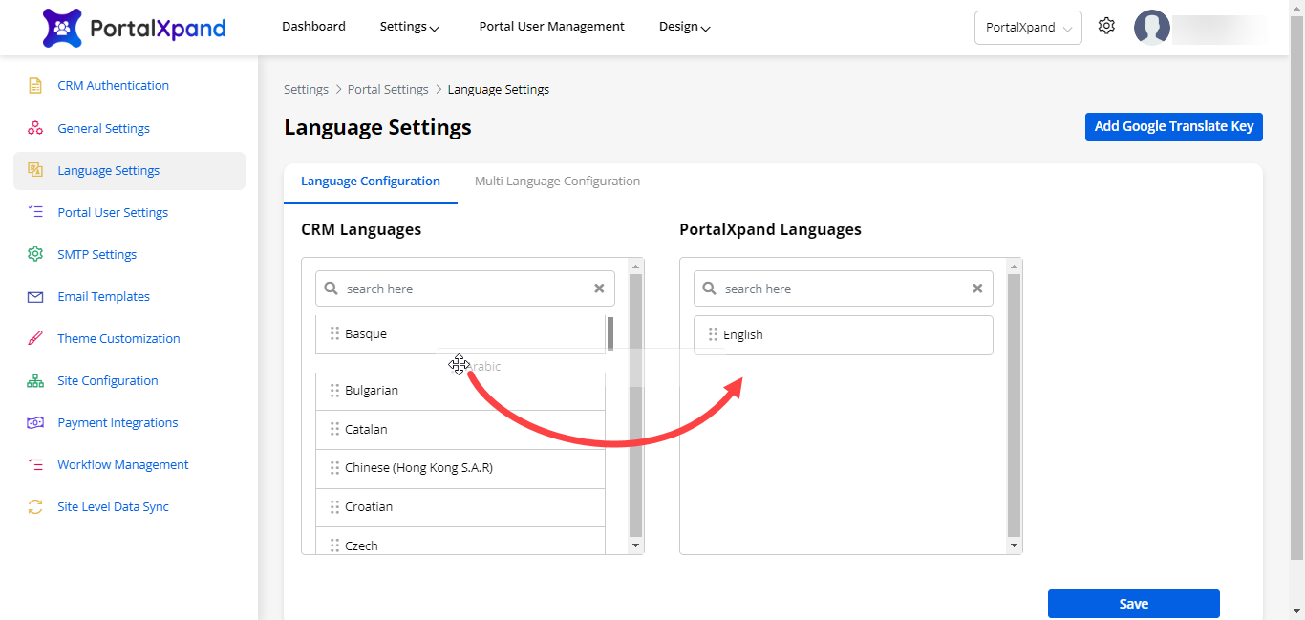
Task: Click the Theme Customization brush icon
Action: pos(35,338)
